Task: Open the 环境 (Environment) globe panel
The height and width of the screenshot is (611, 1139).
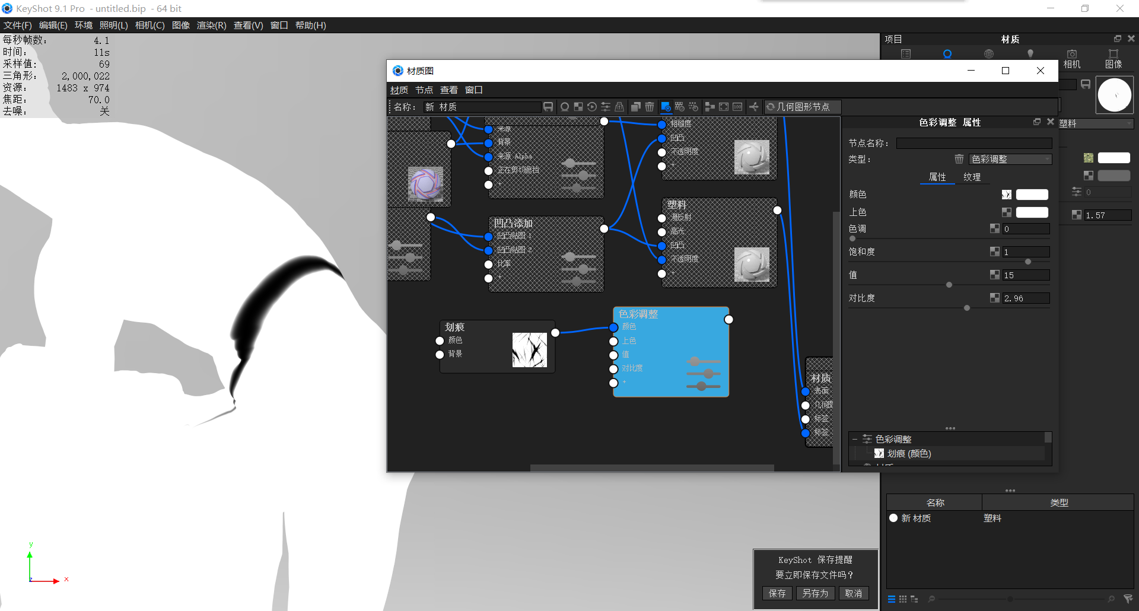Action: pyautogui.click(x=988, y=53)
